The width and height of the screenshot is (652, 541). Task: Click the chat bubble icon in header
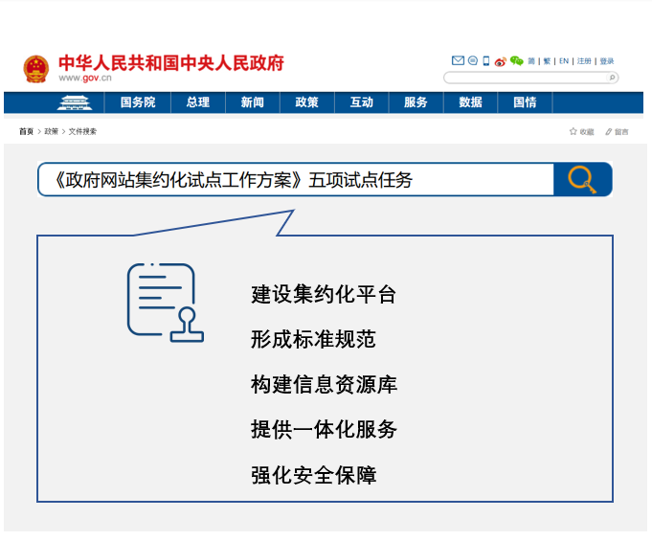[472, 61]
